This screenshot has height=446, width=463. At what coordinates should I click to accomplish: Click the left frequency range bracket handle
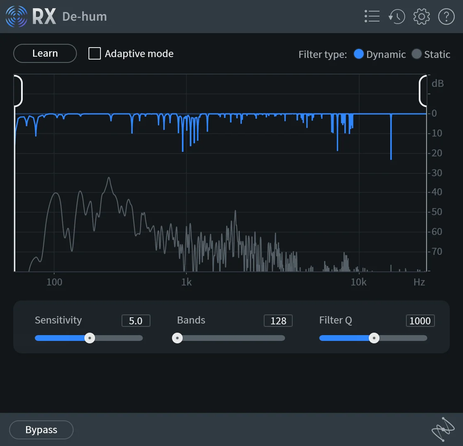(18, 91)
